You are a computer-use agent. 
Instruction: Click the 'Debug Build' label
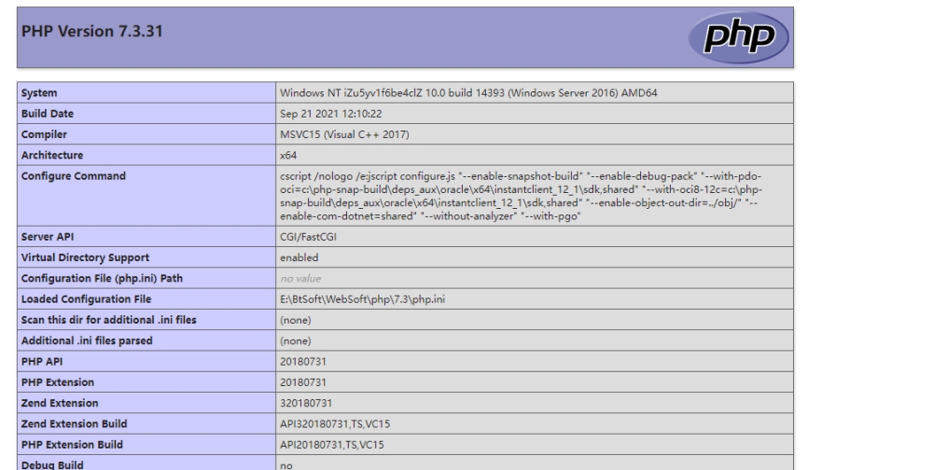coord(52,465)
